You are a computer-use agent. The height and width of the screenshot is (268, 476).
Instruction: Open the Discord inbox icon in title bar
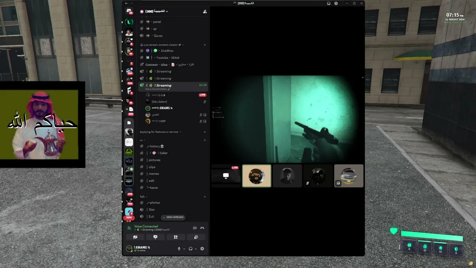pyautogui.click(x=329, y=3)
